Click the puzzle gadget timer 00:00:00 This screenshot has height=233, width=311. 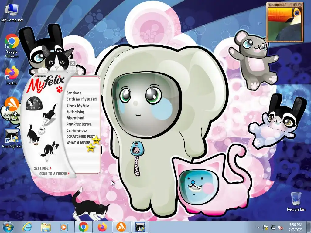click(279, 5)
